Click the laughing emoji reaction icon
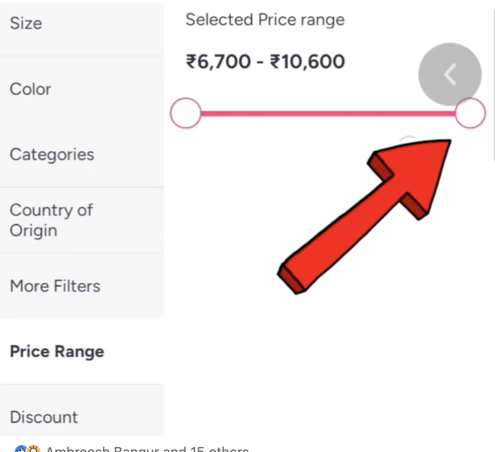The image size is (495, 452). pos(33,449)
